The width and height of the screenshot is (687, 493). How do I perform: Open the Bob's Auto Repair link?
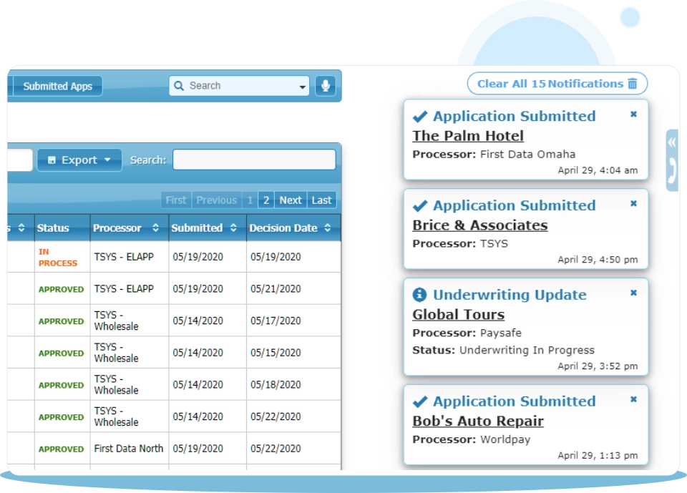coord(478,421)
